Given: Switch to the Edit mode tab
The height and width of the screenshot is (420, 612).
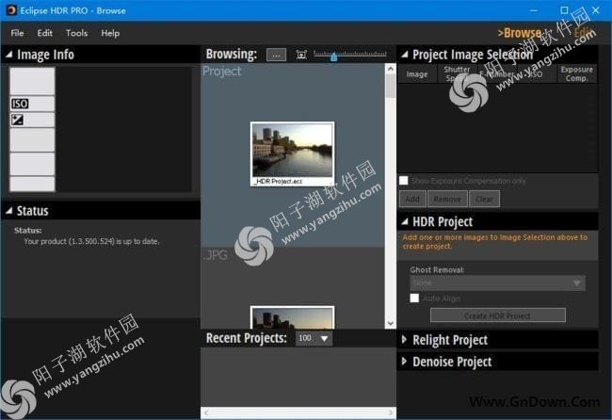Looking at the screenshot, I should pyautogui.click(x=585, y=33).
